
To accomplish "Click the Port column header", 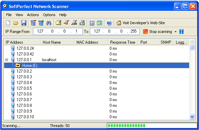I will [x=148, y=42].
